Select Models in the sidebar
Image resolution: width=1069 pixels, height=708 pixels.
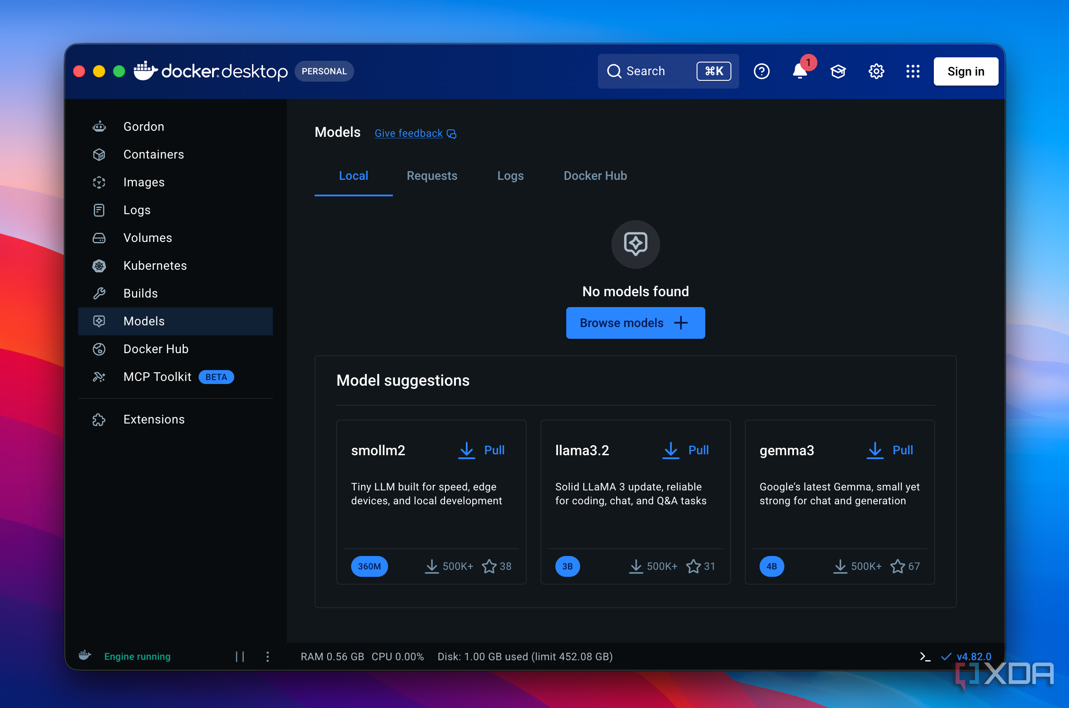pos(175,321)
